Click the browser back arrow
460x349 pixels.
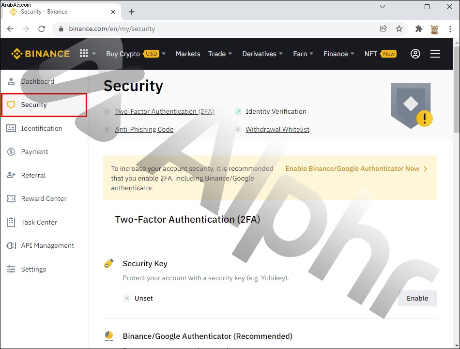point(10,29)
